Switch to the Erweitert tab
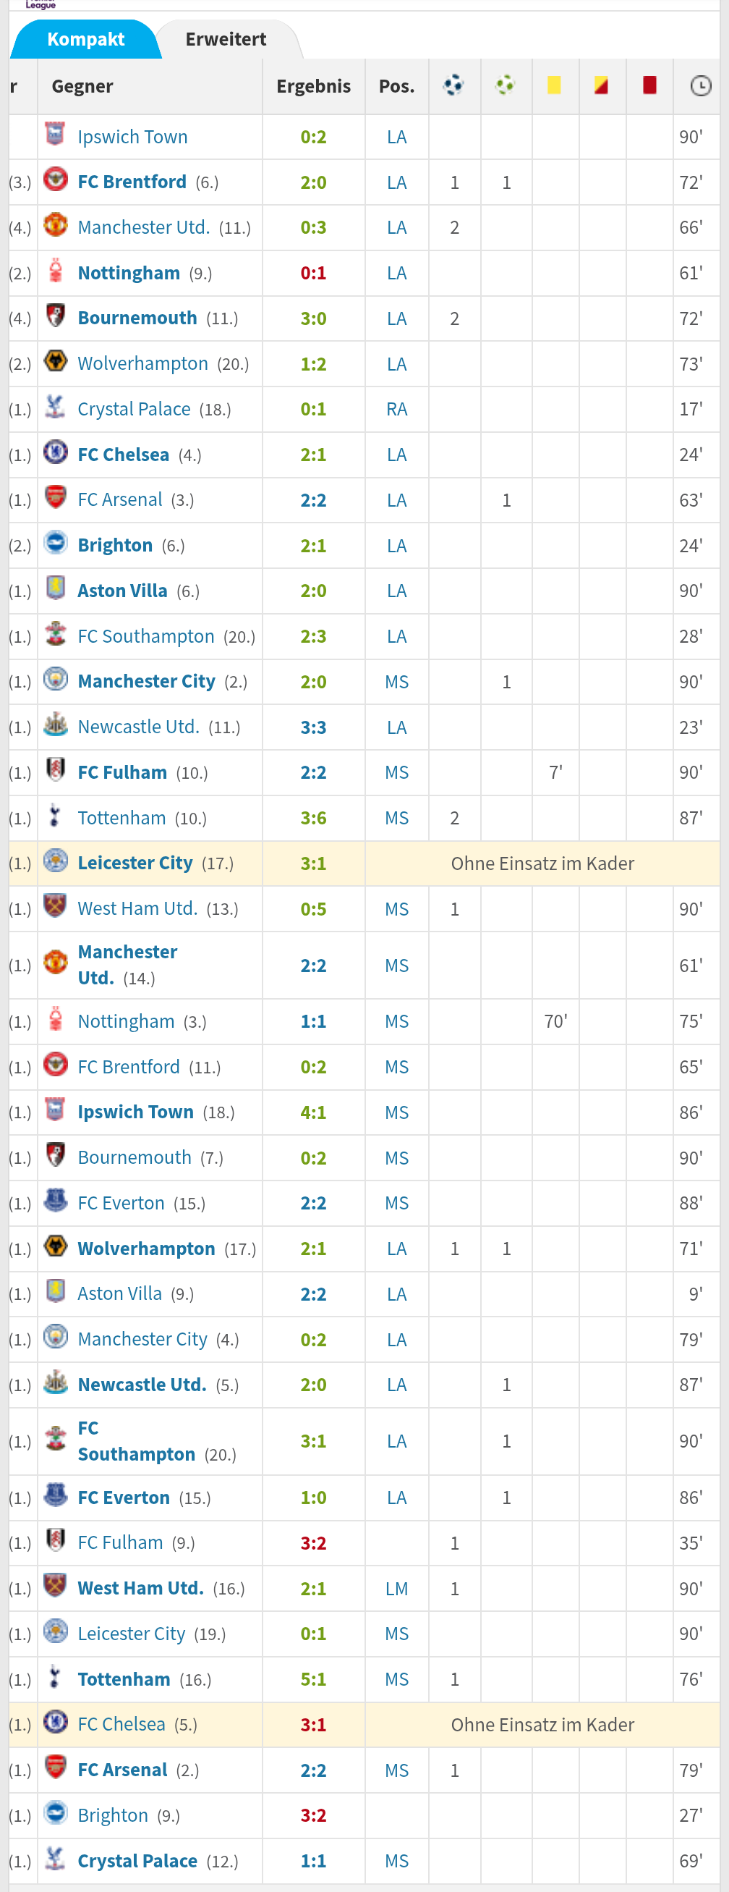729x1892 pixels. coord(226,39)
